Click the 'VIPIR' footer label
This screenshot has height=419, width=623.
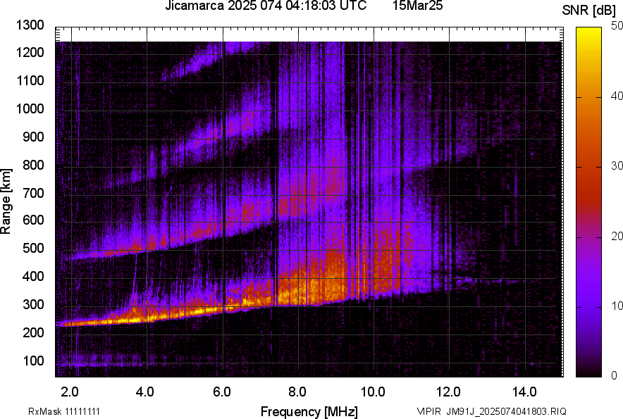pos(428,411)
